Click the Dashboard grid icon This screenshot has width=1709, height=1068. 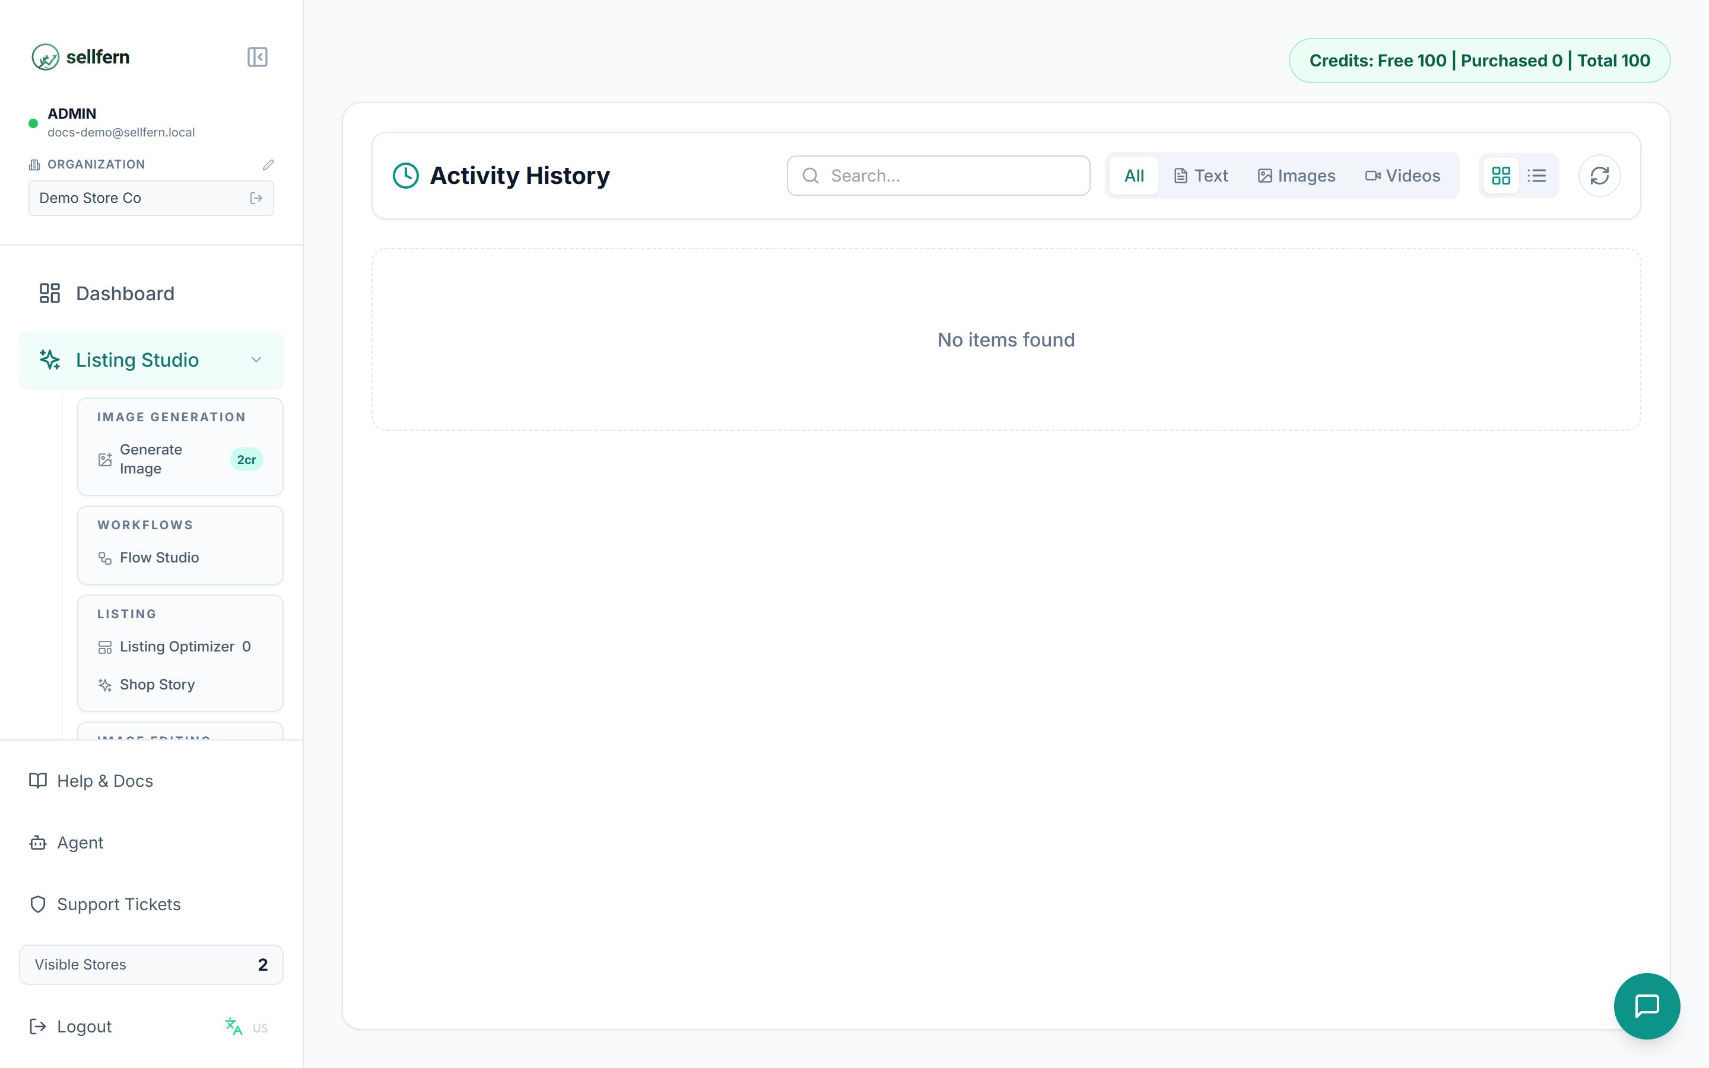coord(49,293)
